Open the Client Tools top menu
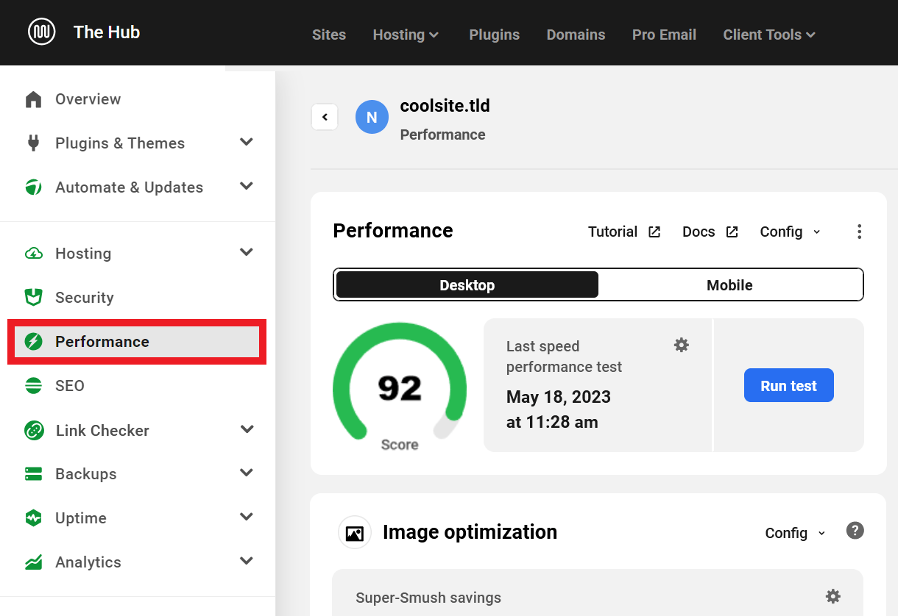This screenshot has width=898, height=616. 769,35
